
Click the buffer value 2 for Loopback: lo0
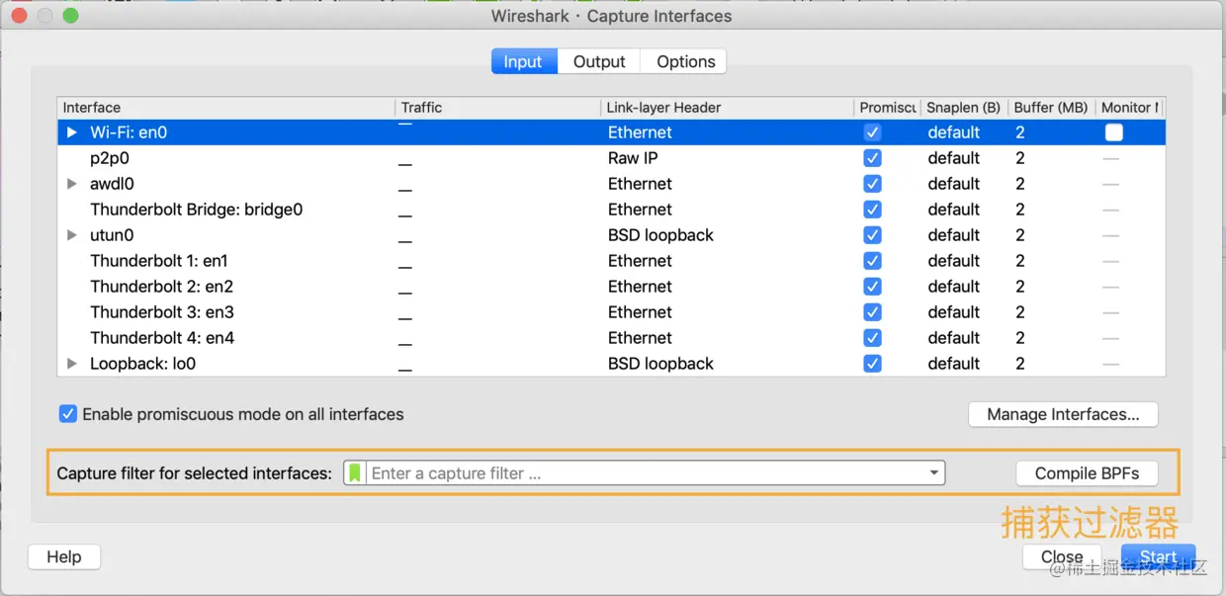tap(1019, 364)
